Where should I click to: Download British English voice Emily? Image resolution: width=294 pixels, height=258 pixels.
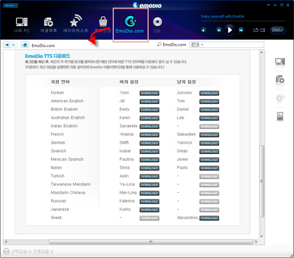click(149, 110)
